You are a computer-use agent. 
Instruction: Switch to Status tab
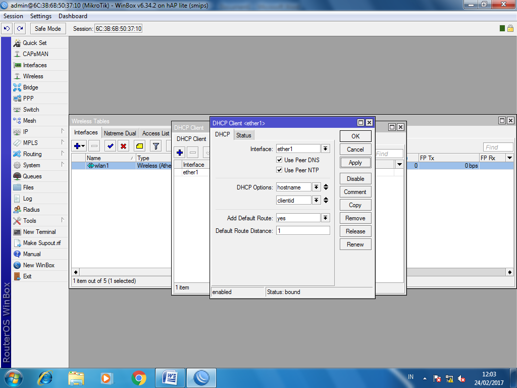click(x=244, y=135)
